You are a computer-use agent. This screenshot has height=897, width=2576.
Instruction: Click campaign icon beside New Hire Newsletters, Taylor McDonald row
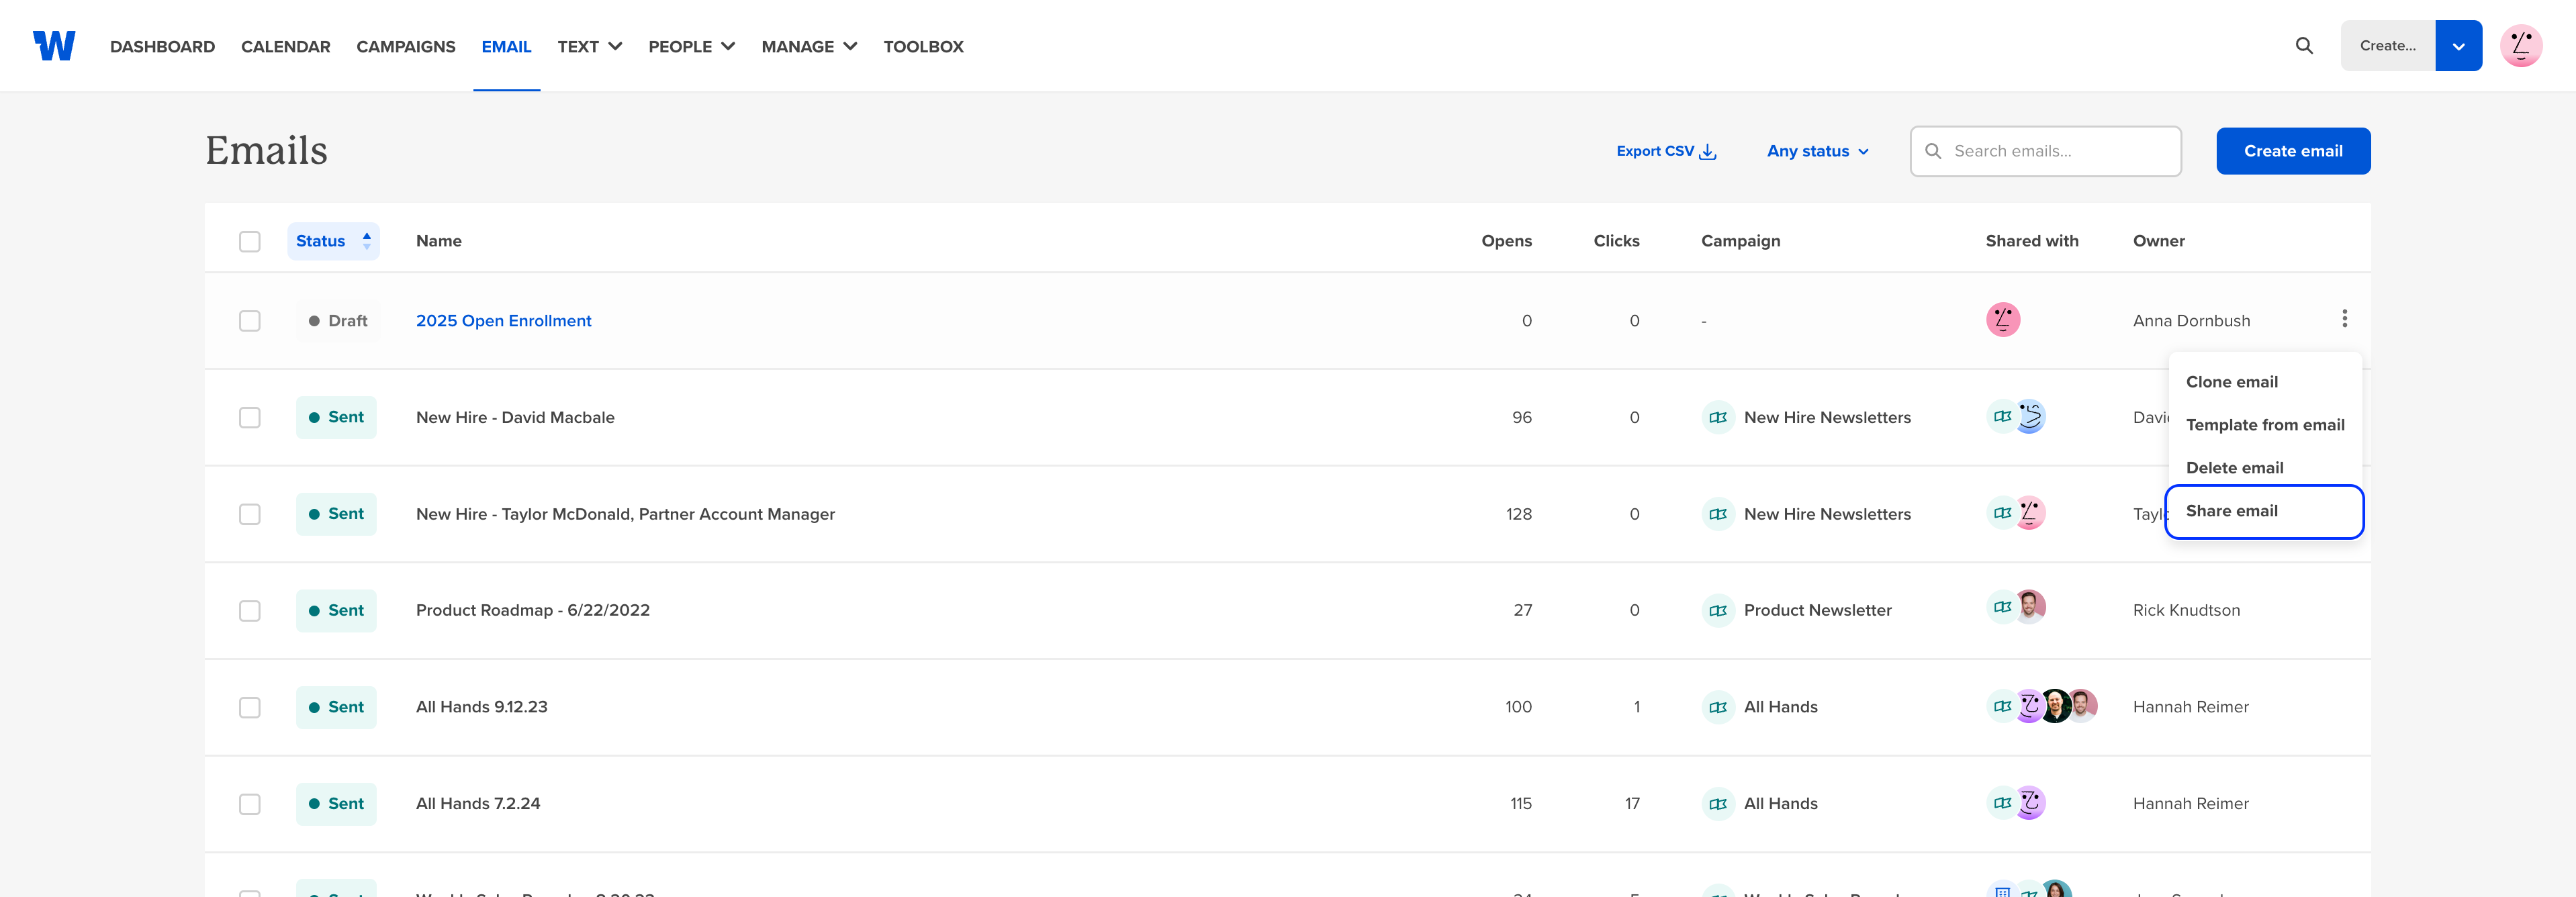(x=1718, y=514)
